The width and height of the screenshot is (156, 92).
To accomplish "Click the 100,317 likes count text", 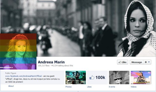I will click(x=44, y=66).
